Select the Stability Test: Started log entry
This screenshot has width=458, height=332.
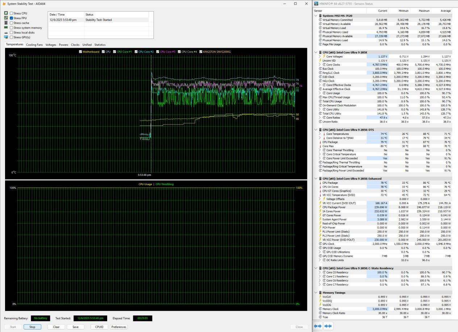pyautogui.click(x=98, y=20)
